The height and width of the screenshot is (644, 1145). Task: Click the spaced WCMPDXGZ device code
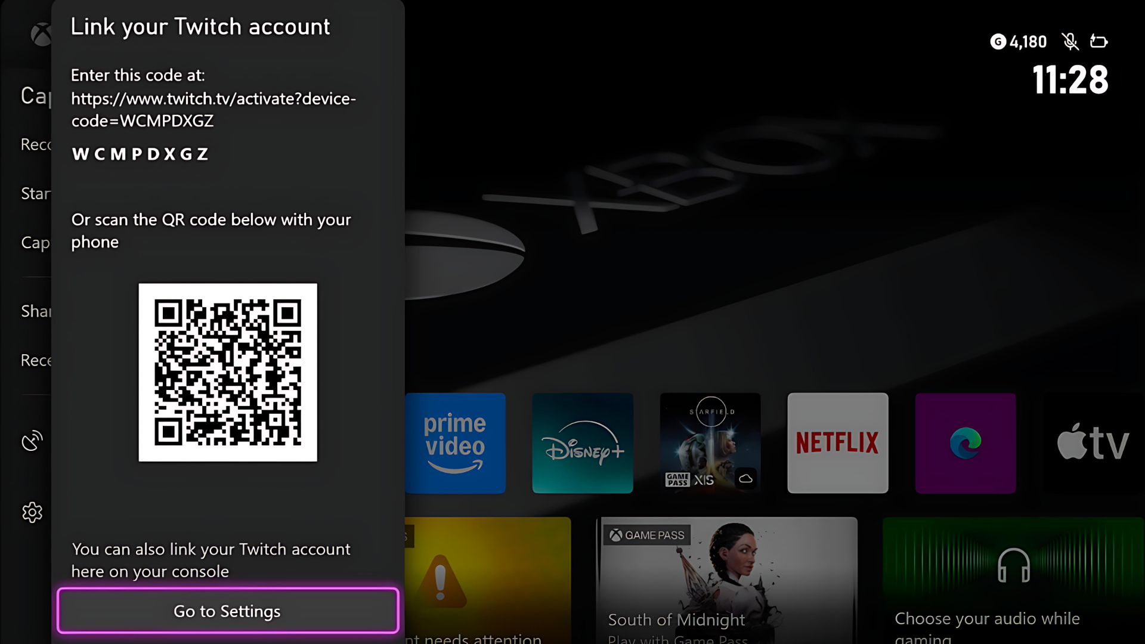140,154
